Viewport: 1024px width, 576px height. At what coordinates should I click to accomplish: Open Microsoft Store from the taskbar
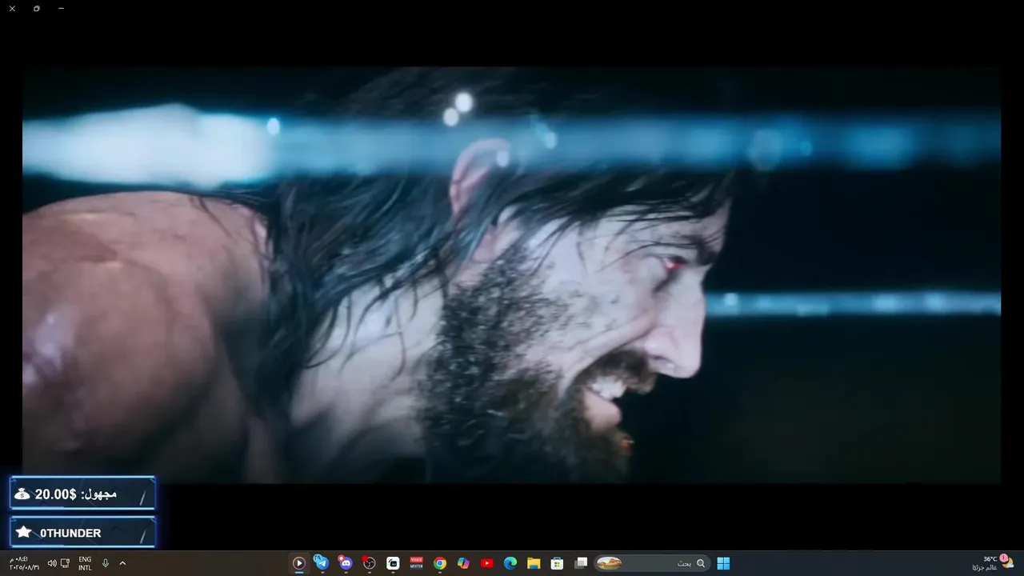click(558, 563)
